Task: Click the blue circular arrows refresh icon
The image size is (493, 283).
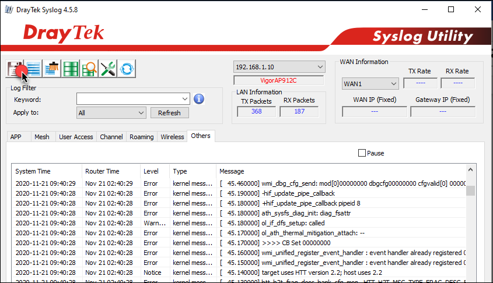Action: click(127, 69)
